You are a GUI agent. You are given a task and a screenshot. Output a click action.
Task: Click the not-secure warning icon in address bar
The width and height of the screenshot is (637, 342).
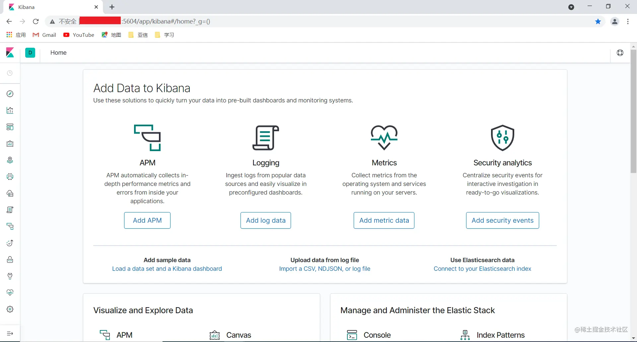click(52, 22)
